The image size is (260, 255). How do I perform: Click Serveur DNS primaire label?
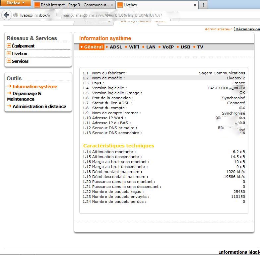click(115, 128)
